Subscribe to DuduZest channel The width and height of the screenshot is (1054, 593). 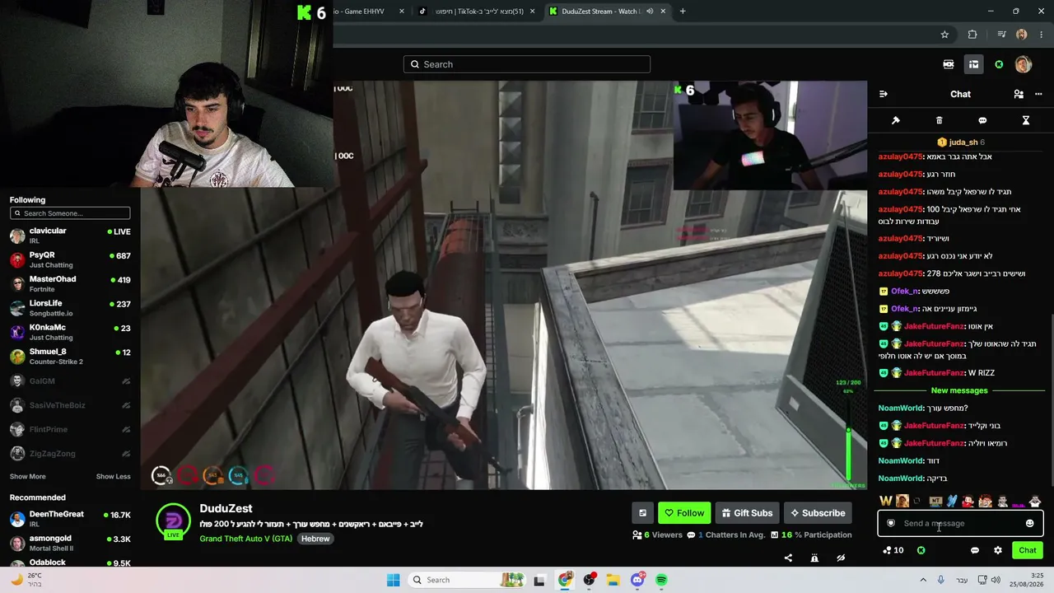tap(818, 513)
